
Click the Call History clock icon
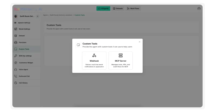coord(16,83)
